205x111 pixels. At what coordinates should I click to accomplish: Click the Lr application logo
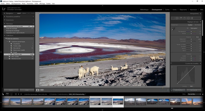point(4,9)
